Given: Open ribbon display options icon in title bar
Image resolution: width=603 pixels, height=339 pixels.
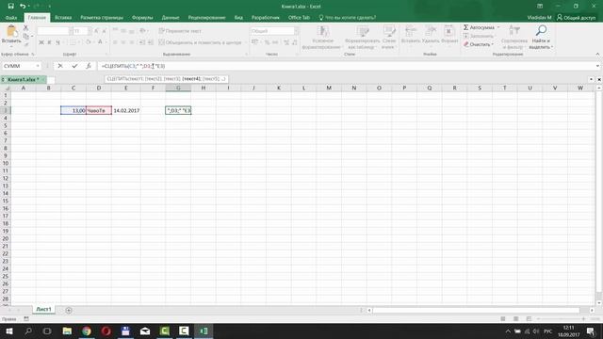Looking at the screenshot, I should click(540, 7).
